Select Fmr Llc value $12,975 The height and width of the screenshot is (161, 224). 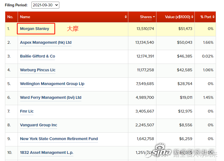click(x=185, y=111)
